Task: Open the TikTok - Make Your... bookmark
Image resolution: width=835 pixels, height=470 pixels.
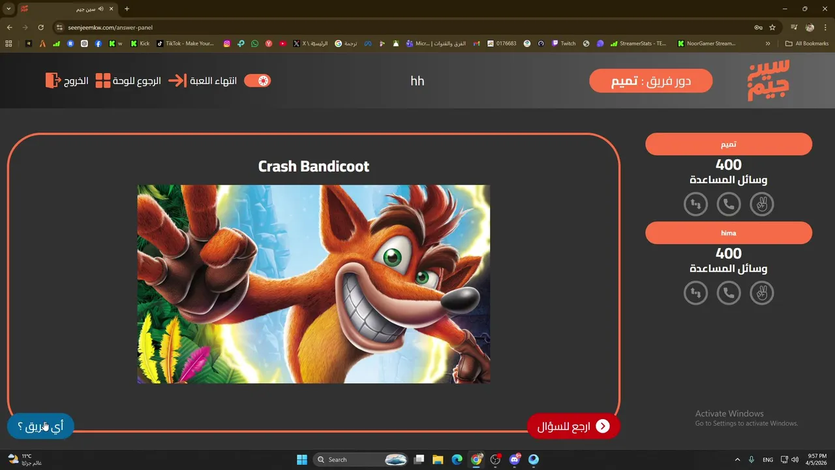Action: [x=185, y=44]
